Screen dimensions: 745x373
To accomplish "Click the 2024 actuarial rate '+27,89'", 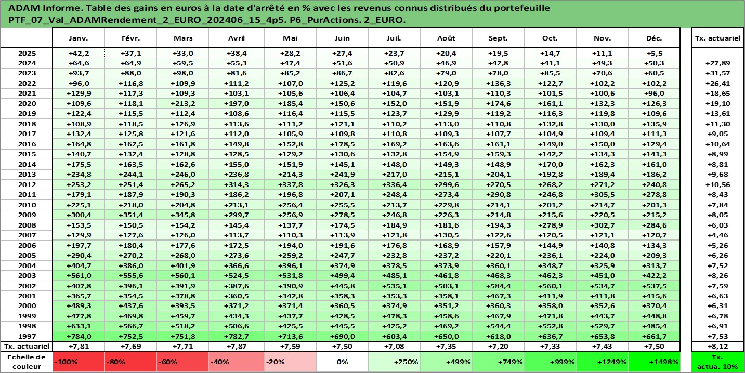I will [x=717, y=63].
